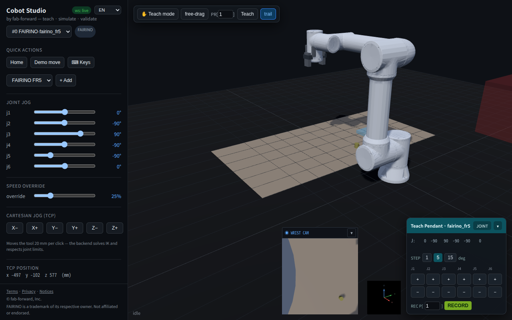Decrement J1 with pendant minus button

[x=418, y=292]
